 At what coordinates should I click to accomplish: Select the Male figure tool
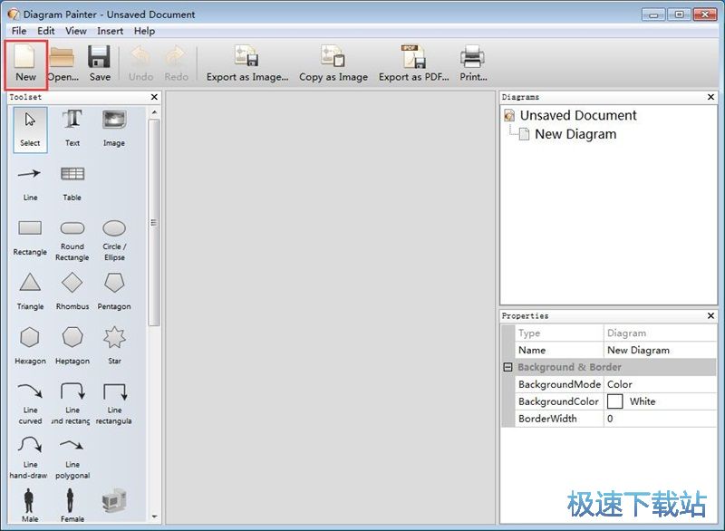(x=30, y=505)
